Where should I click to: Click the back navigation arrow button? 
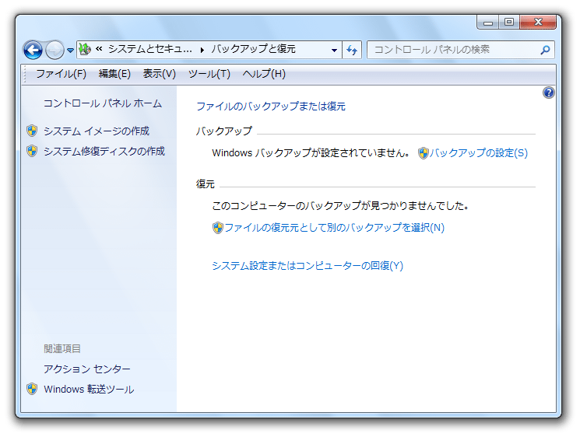[33, 51]
